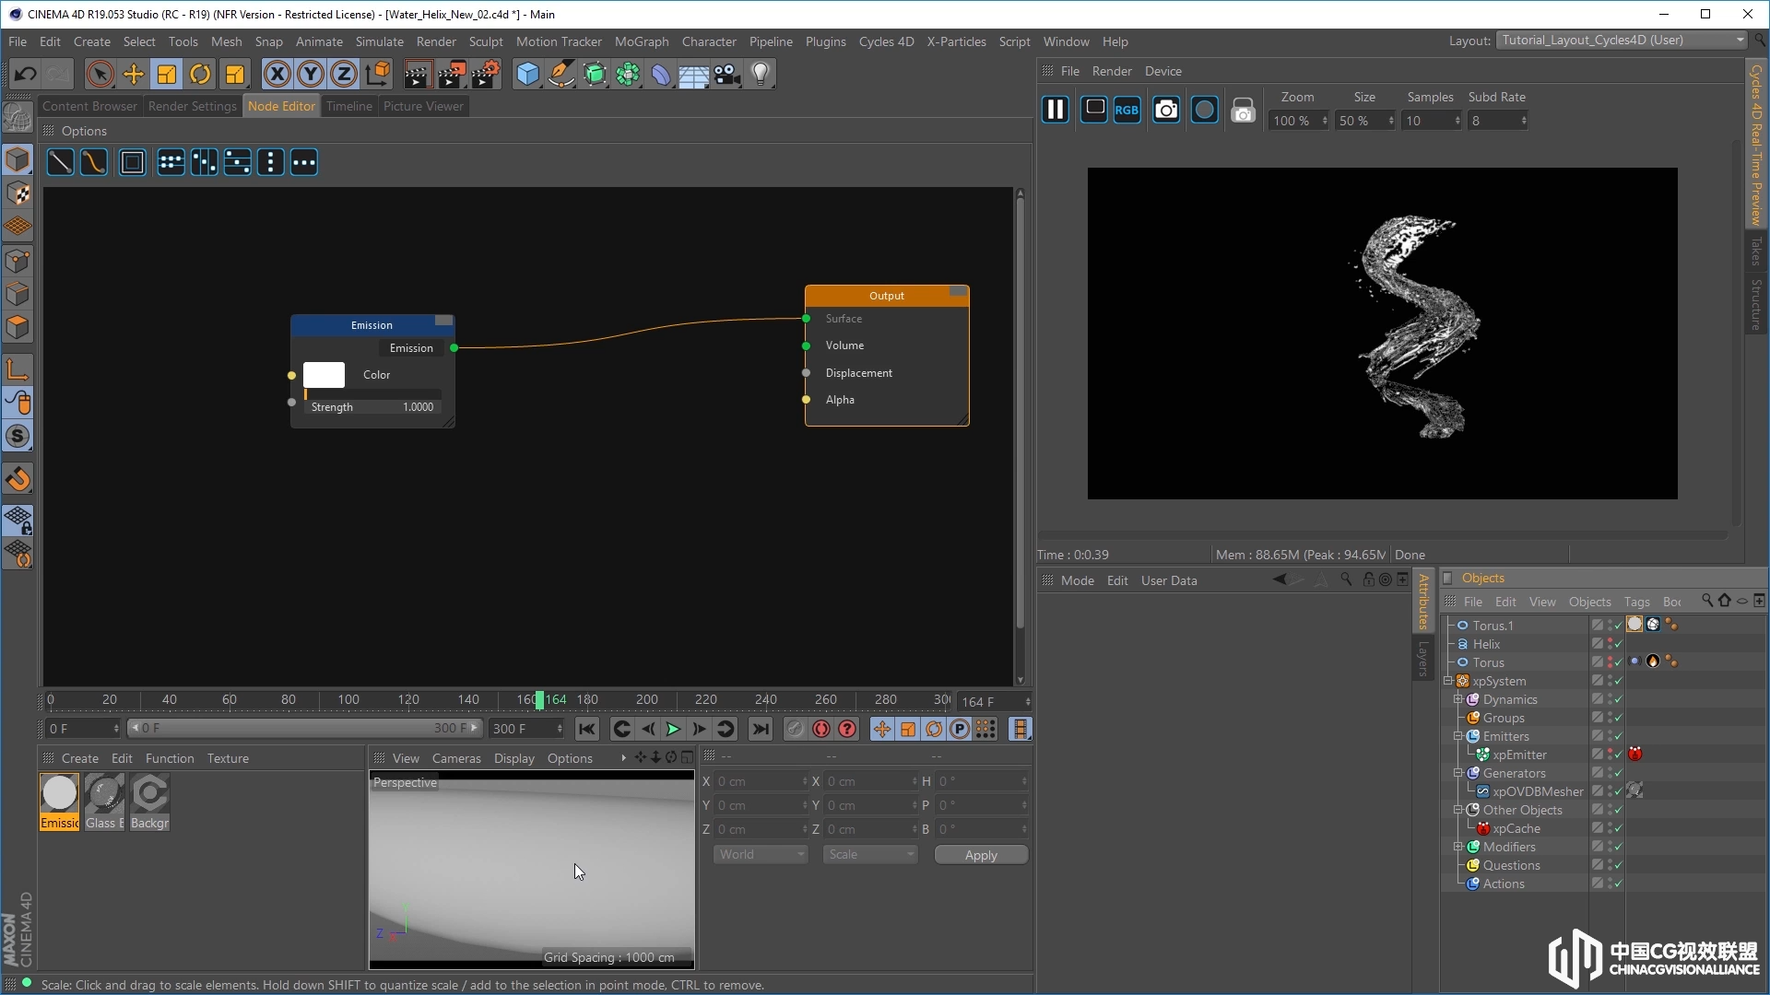Open the World coordinate system dropdown
This screenshot has height=995, width=1770.
click(x=761, y=854)
